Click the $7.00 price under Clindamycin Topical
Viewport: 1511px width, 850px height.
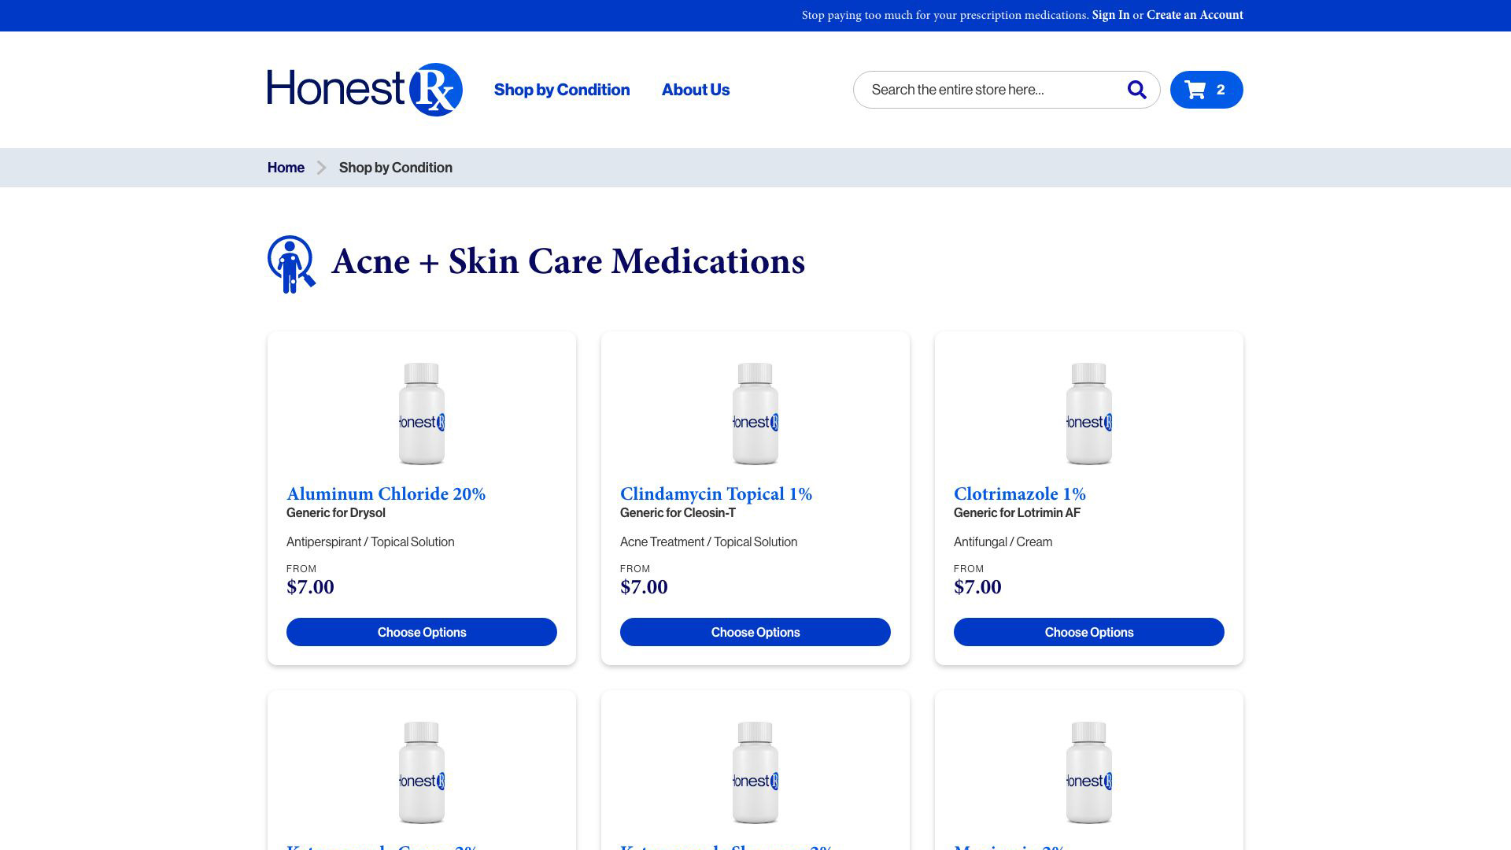tap(644, 587)
